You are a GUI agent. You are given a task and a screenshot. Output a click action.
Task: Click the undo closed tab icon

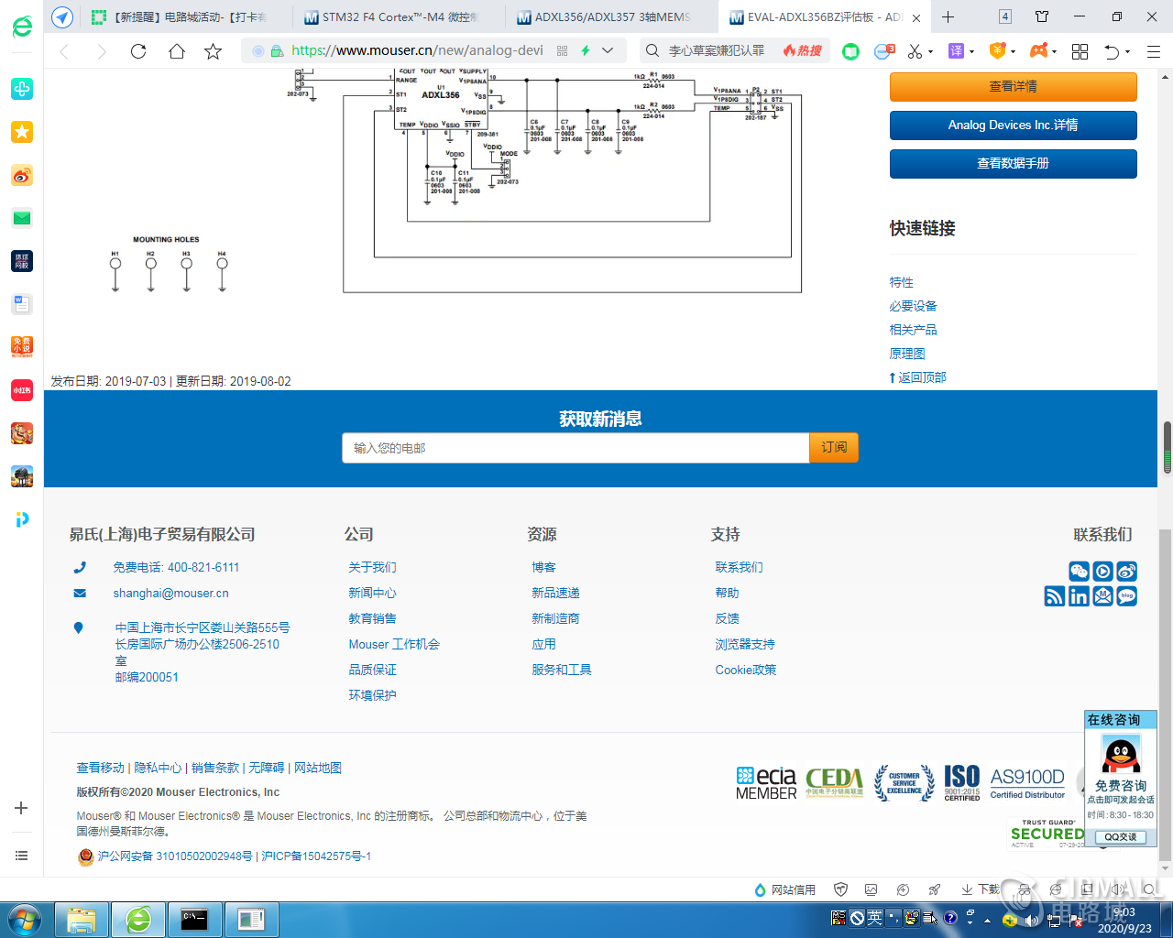pyautogui.click(x=1112, y=51)
